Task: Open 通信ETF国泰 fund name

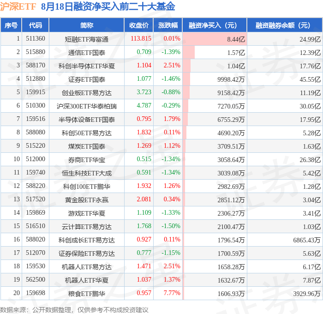Action: pos(87,53)
